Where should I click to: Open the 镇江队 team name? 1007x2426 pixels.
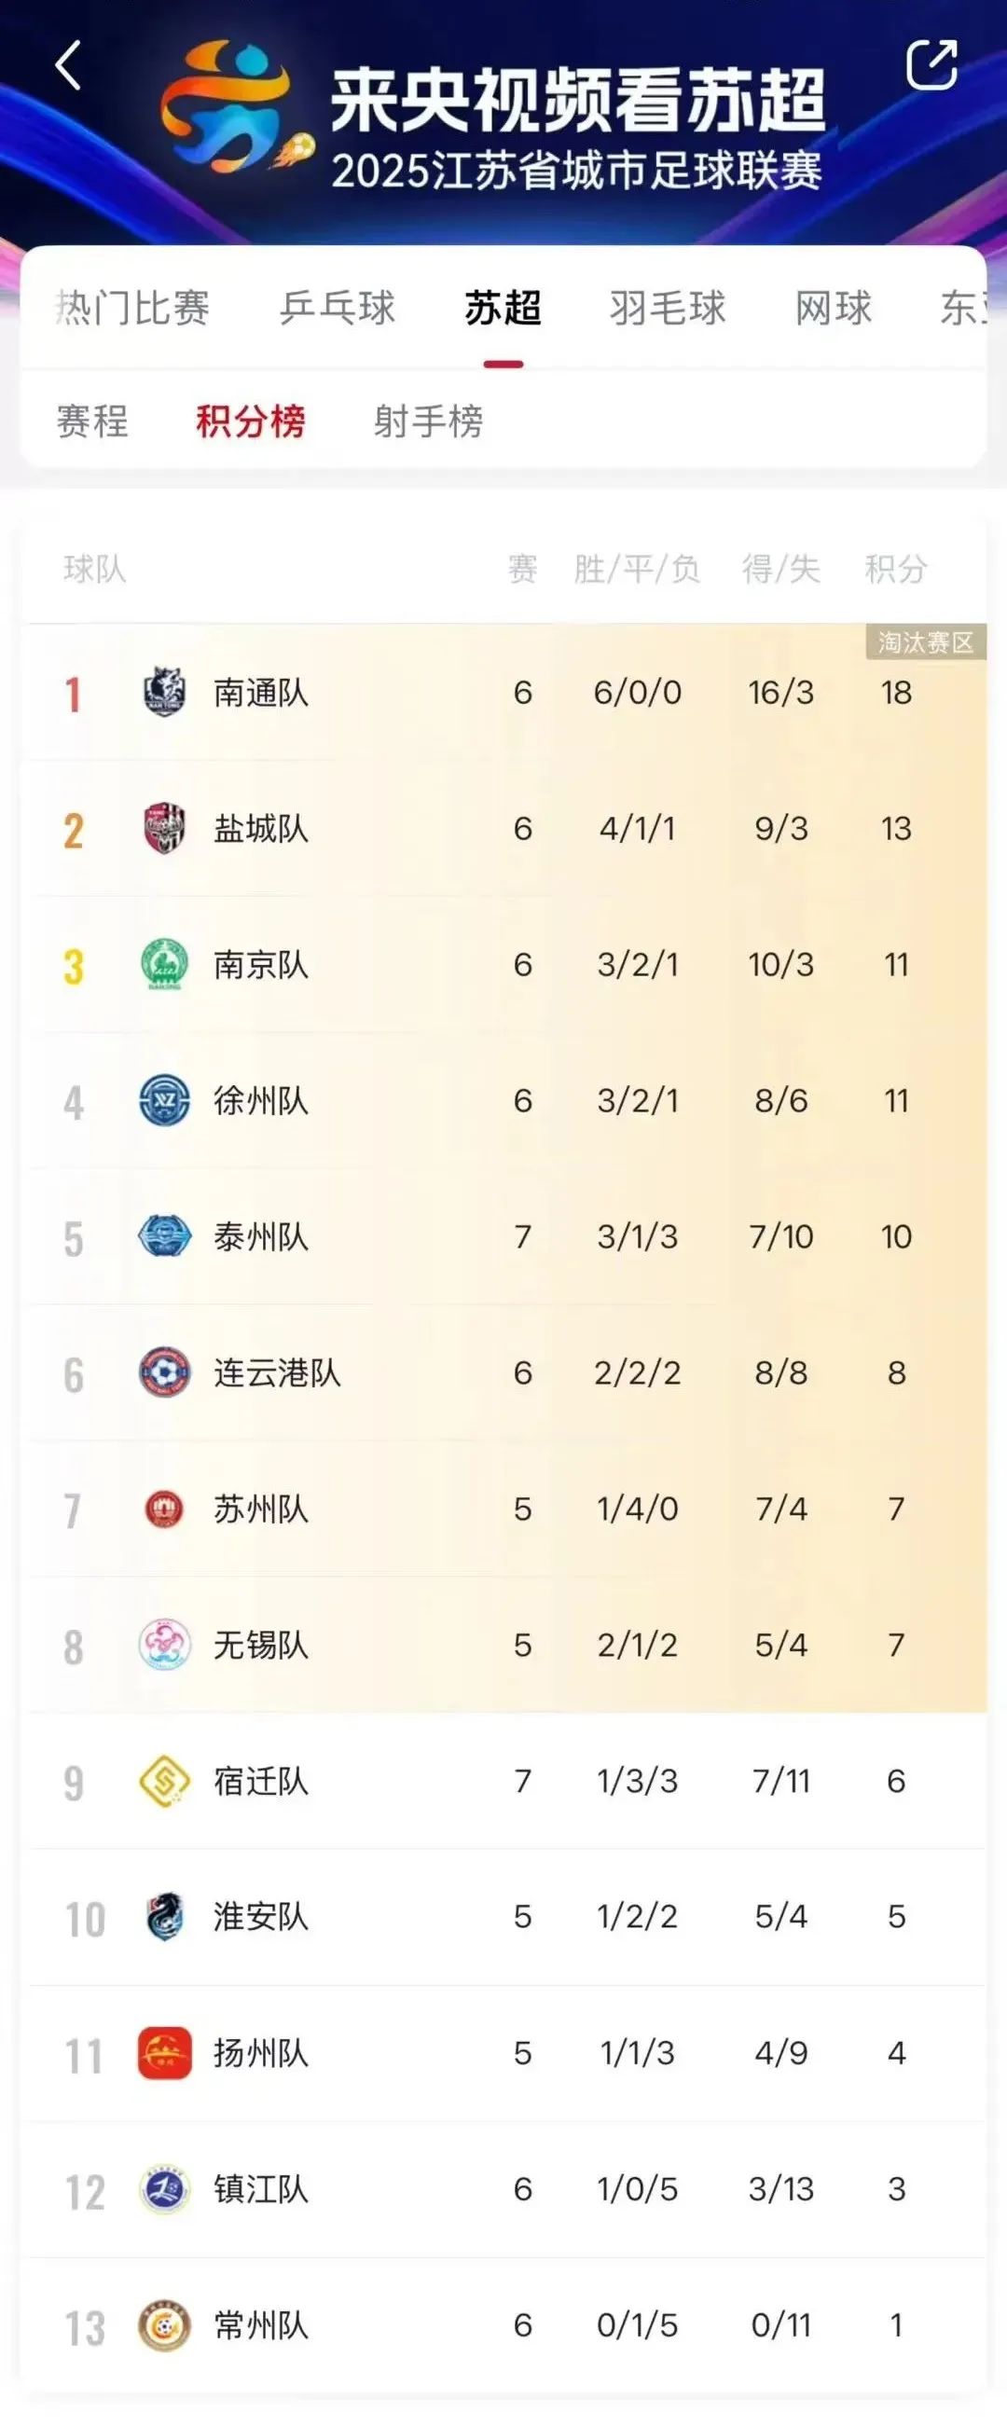click(261, 2188)
